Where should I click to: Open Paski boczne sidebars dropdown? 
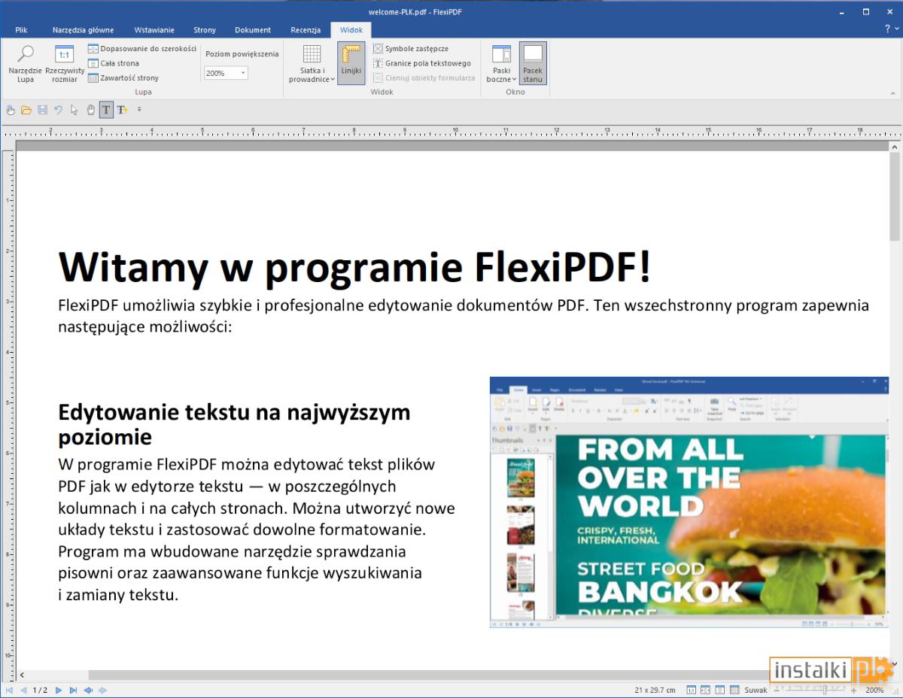pyautogui.click(x=501, y=63)
